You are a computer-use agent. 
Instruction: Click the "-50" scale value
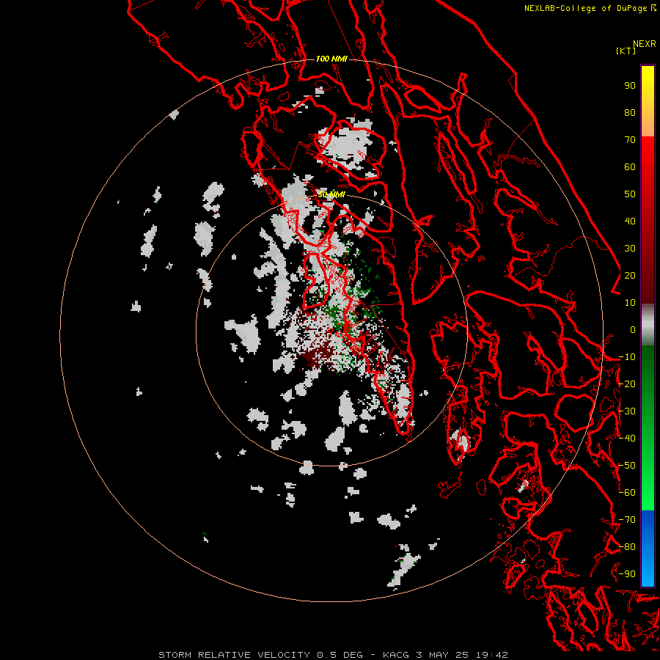(627, 466)
